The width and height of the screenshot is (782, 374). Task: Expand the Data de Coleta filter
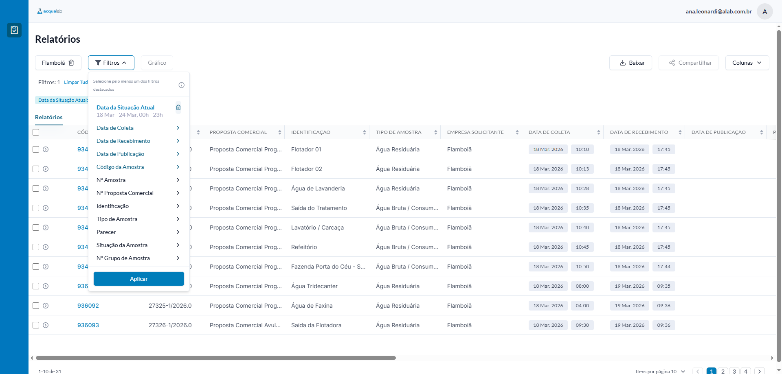pos(138,128)
